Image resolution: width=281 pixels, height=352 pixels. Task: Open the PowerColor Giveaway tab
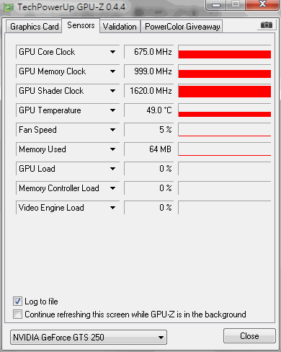[182, 27]
